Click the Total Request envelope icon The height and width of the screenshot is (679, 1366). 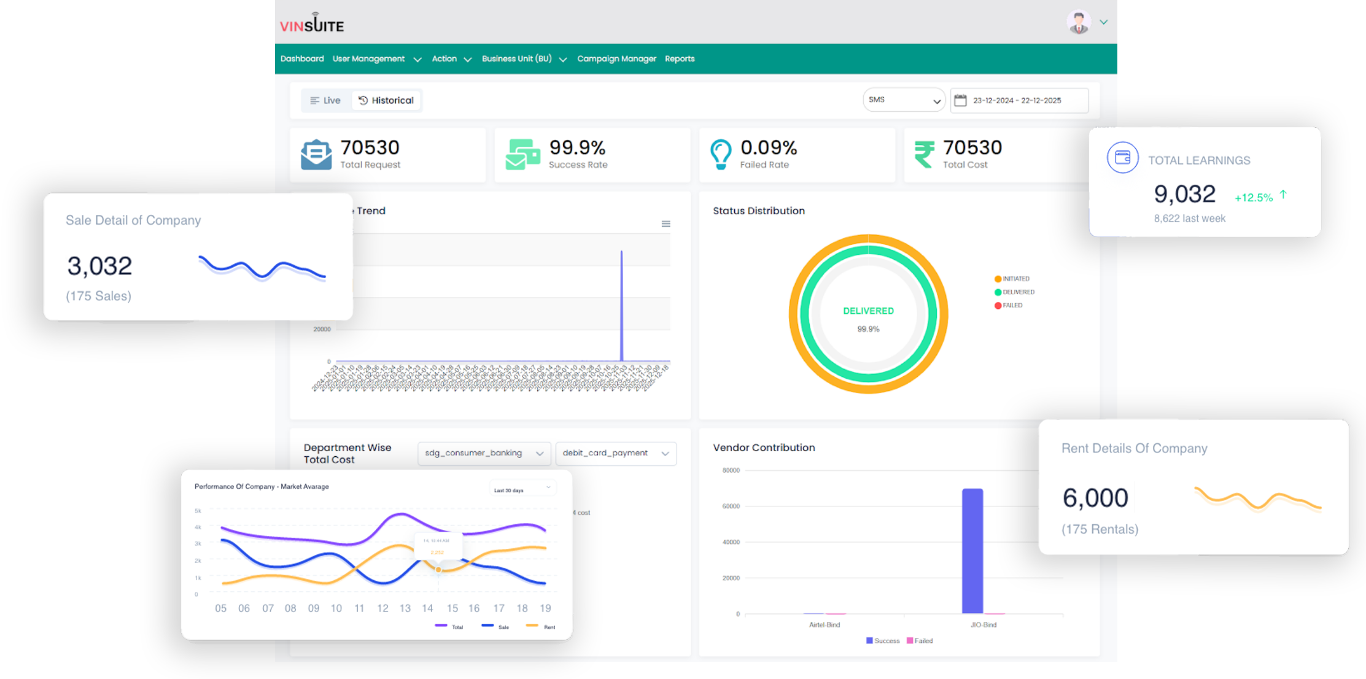[316, 155]
